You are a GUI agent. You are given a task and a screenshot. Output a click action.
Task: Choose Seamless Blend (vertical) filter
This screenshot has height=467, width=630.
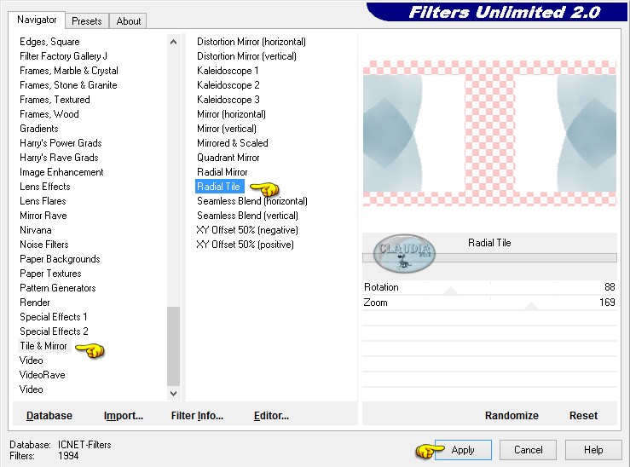pyautogui.click(x=247, y=216)
